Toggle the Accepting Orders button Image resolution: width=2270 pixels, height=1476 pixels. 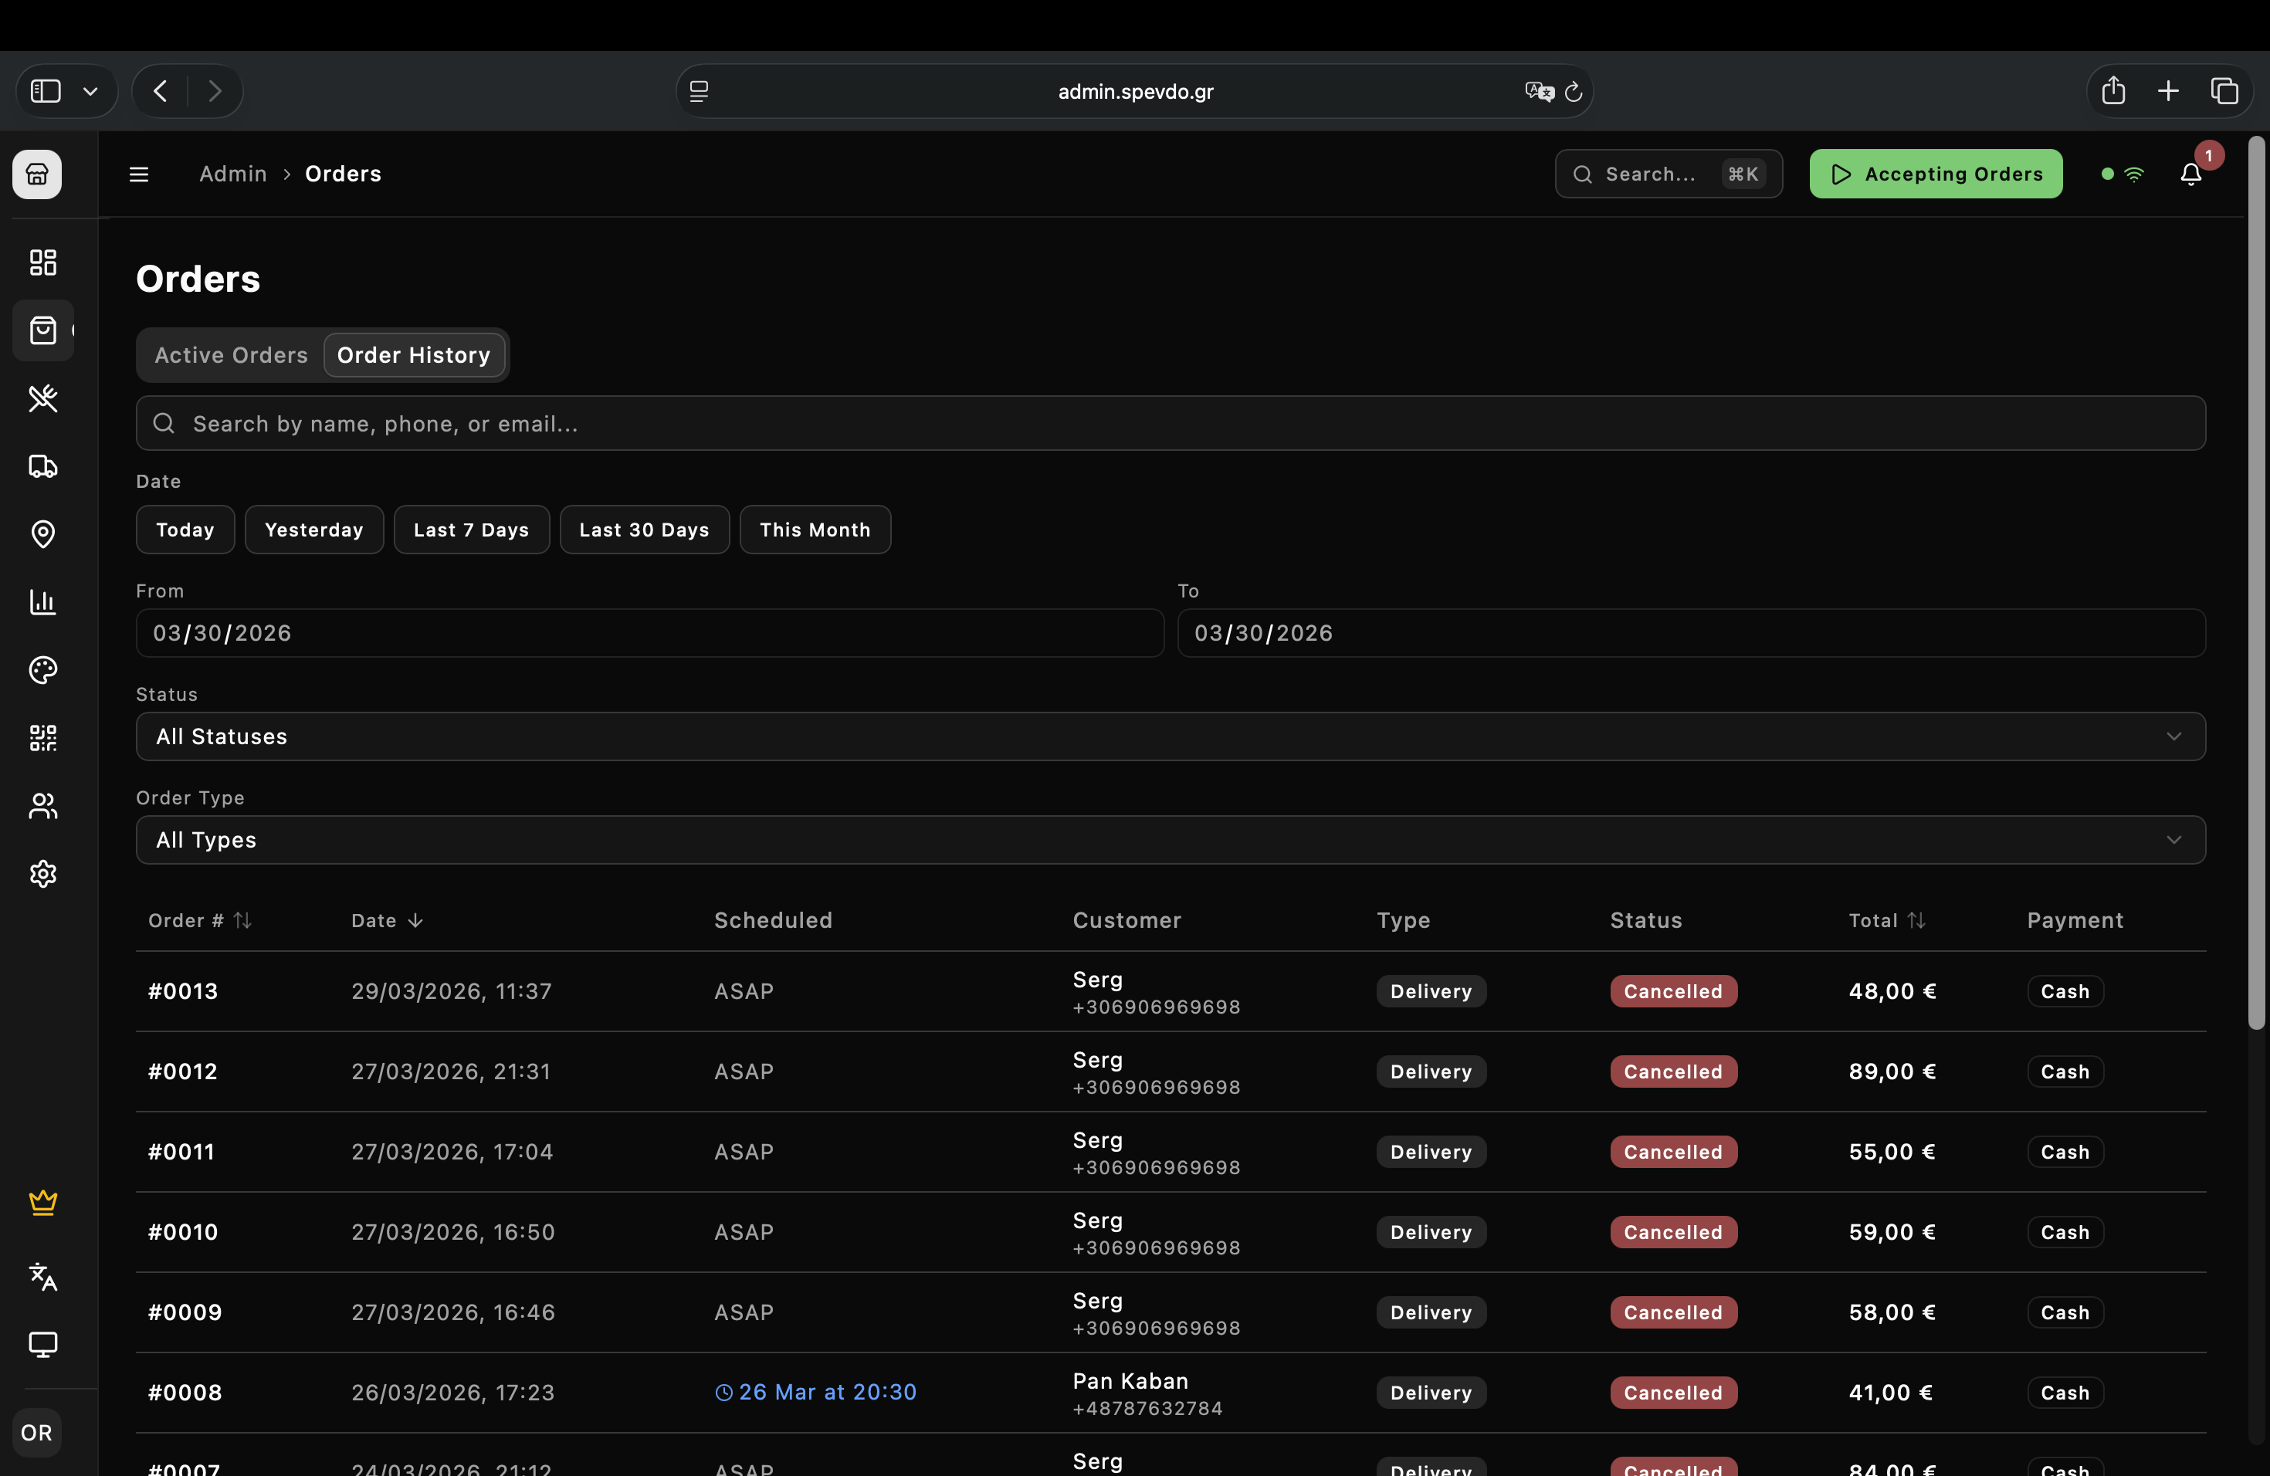(x=1935, y=174)
